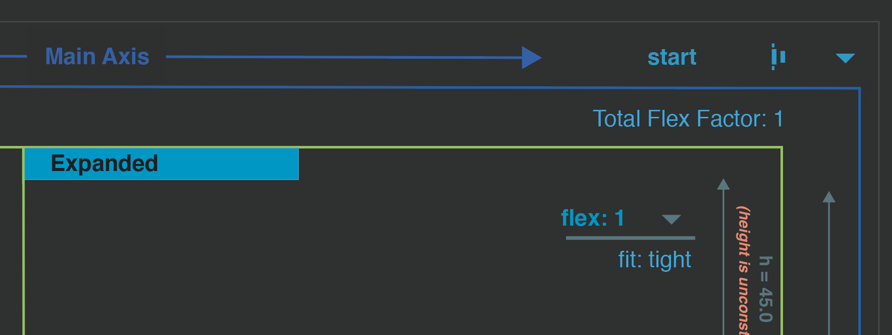Image resolution: width=892 pixels, height=335 pixels.
Task: Click the vertical height arrow labeled h = 45.0
Action: (724, 251)
